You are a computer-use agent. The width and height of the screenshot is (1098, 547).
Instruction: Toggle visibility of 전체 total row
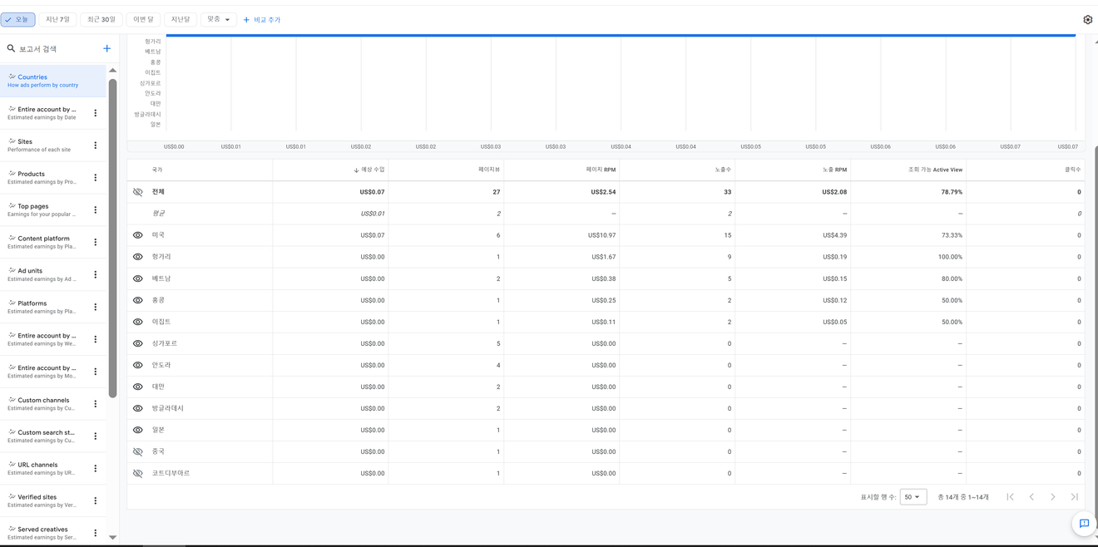point(138,192)
